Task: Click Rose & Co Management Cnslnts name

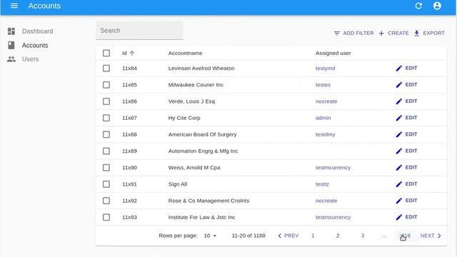Action: click(x=209, y=201)
